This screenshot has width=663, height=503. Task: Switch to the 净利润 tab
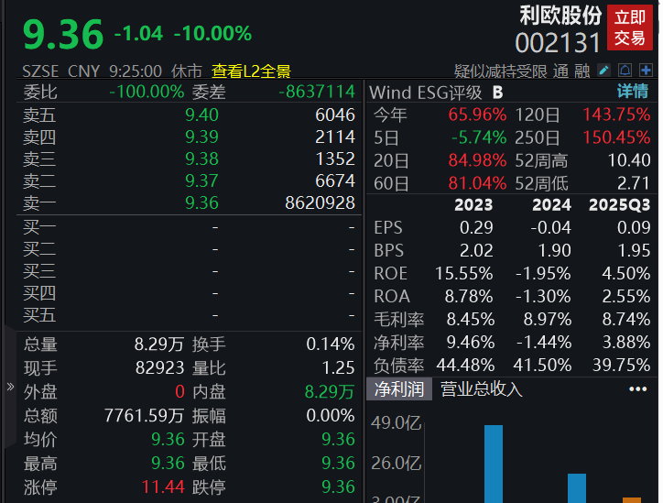[398, 389]
